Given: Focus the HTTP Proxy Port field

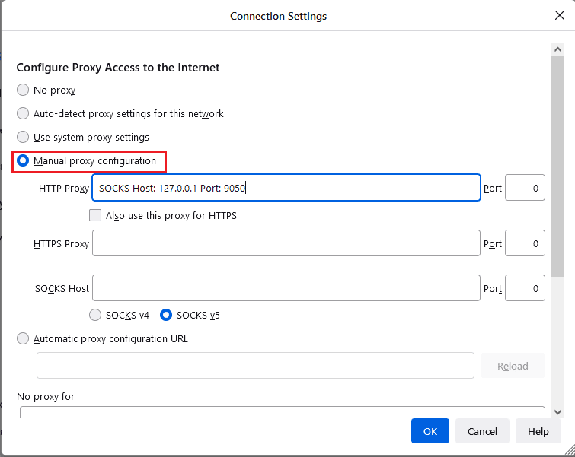Looking at the screenshot, I should [x=525, y=188].
